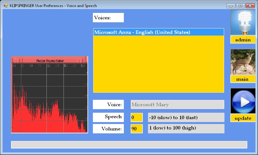Click the Speech label
This screenshot has width=258, height=155.
108,117
